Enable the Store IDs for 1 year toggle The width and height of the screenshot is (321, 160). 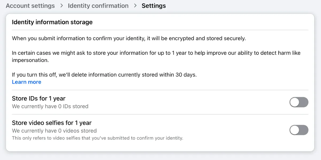(299, 102)
